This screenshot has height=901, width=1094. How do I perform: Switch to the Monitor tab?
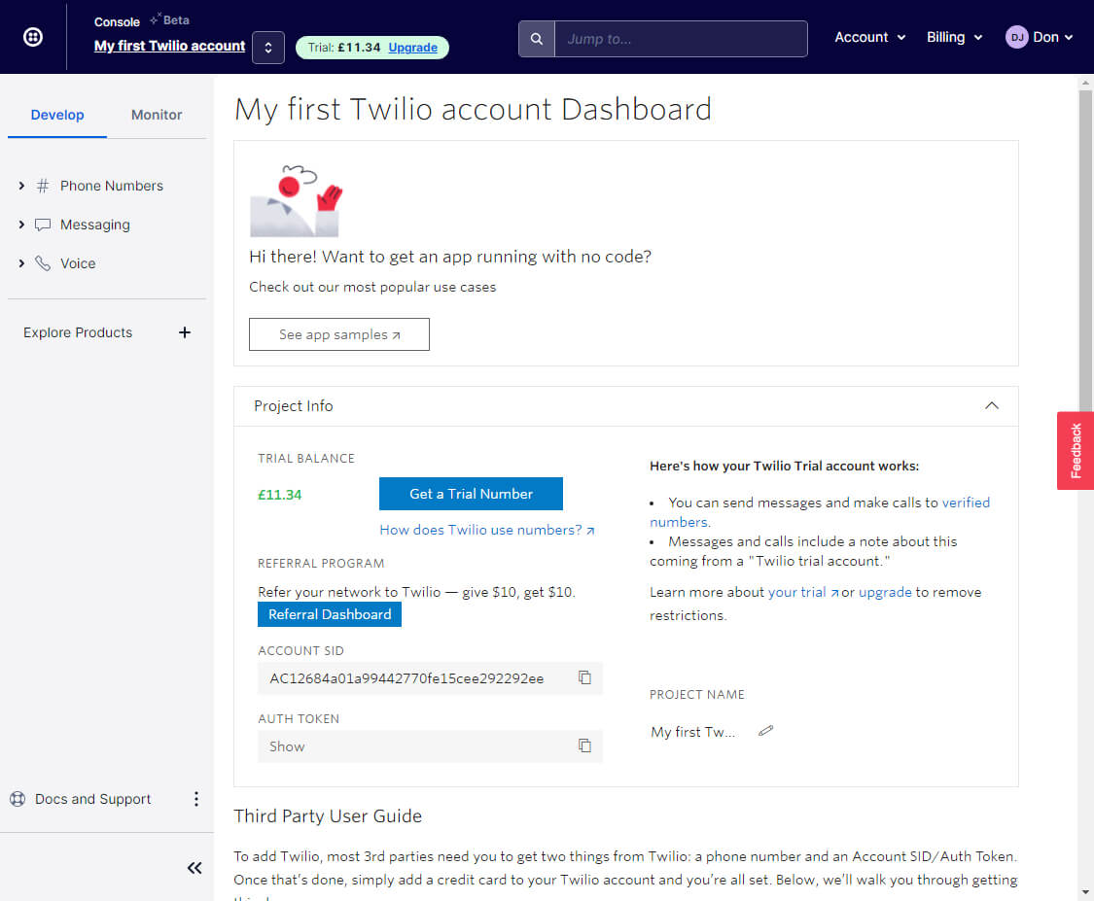pyautogui.click(x=157, y=115)
